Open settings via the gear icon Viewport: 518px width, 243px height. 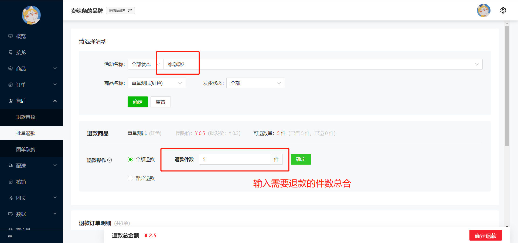503,11
